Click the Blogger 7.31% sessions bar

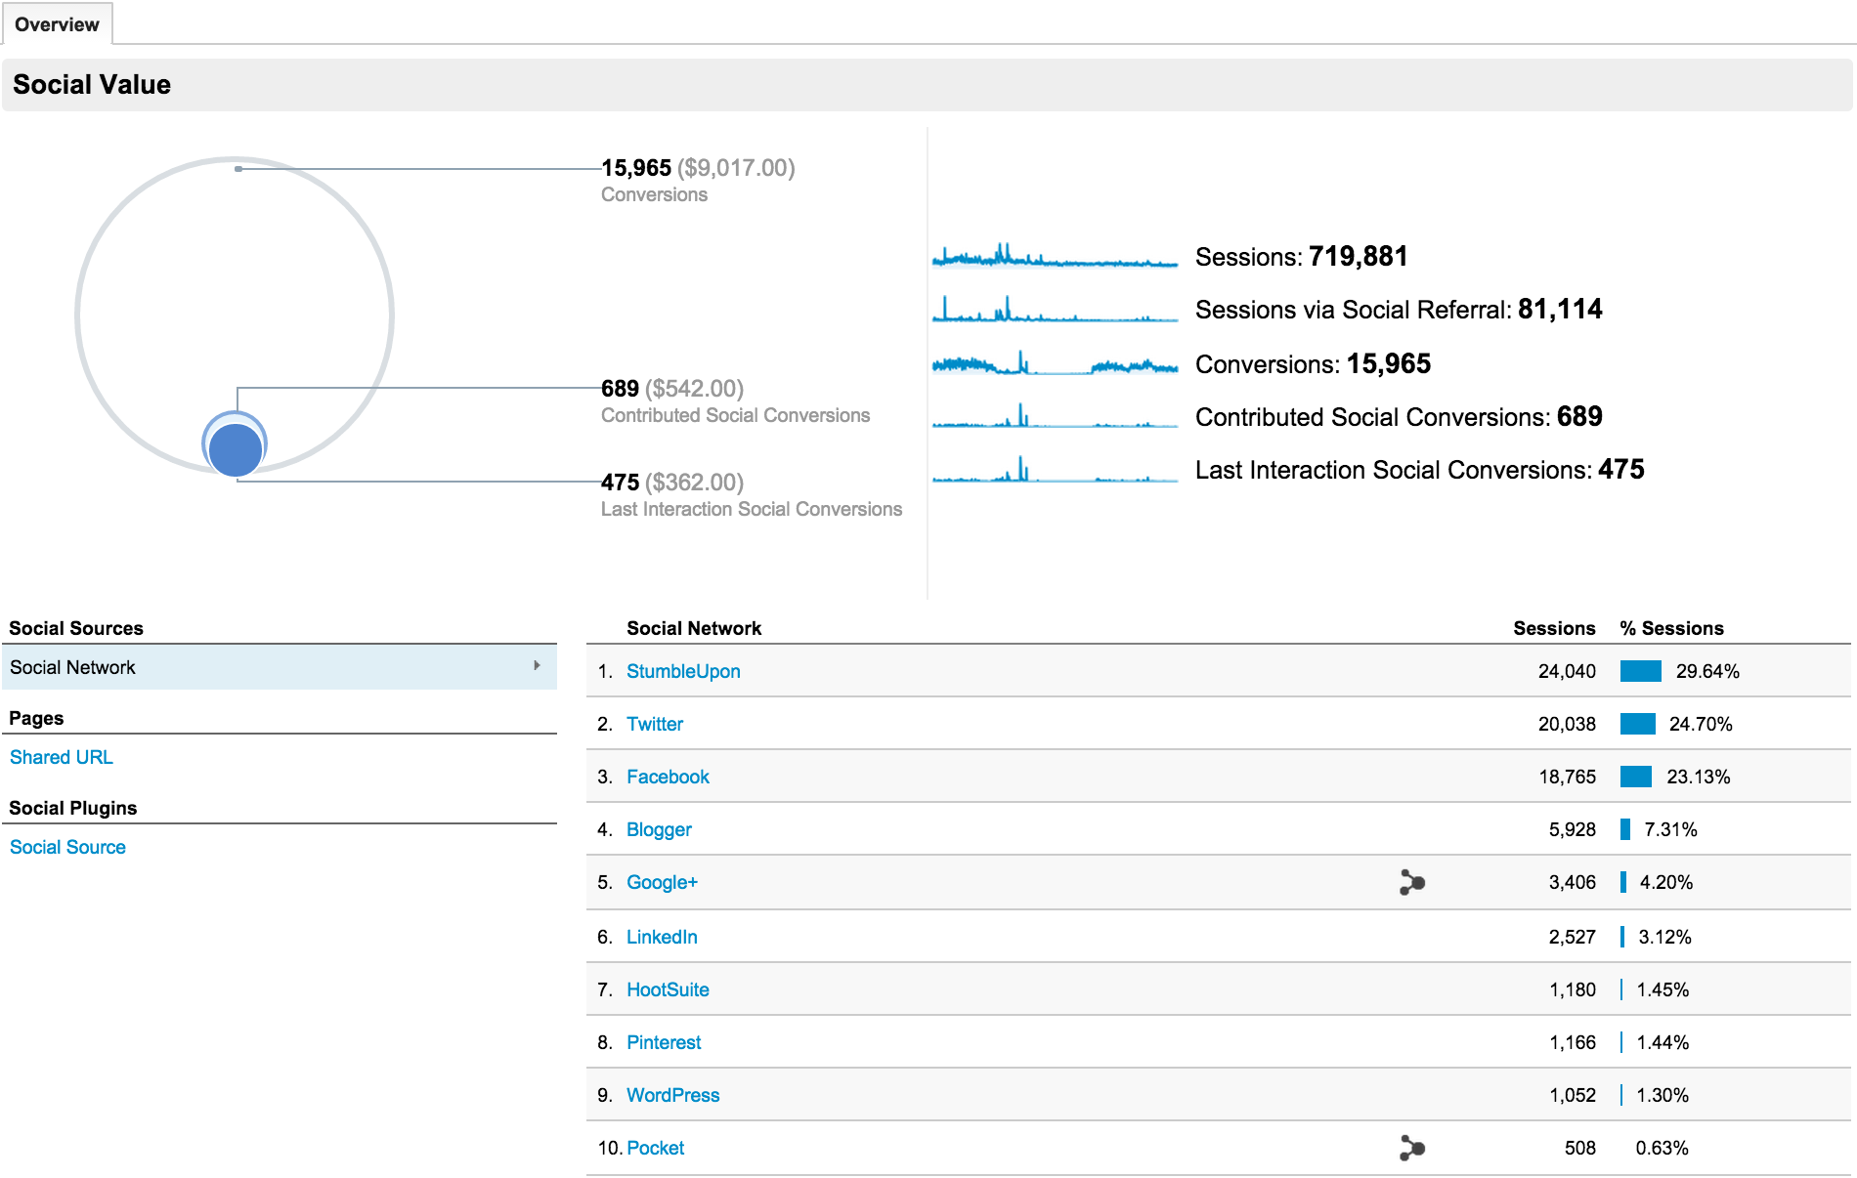[x=1625, y=829]
